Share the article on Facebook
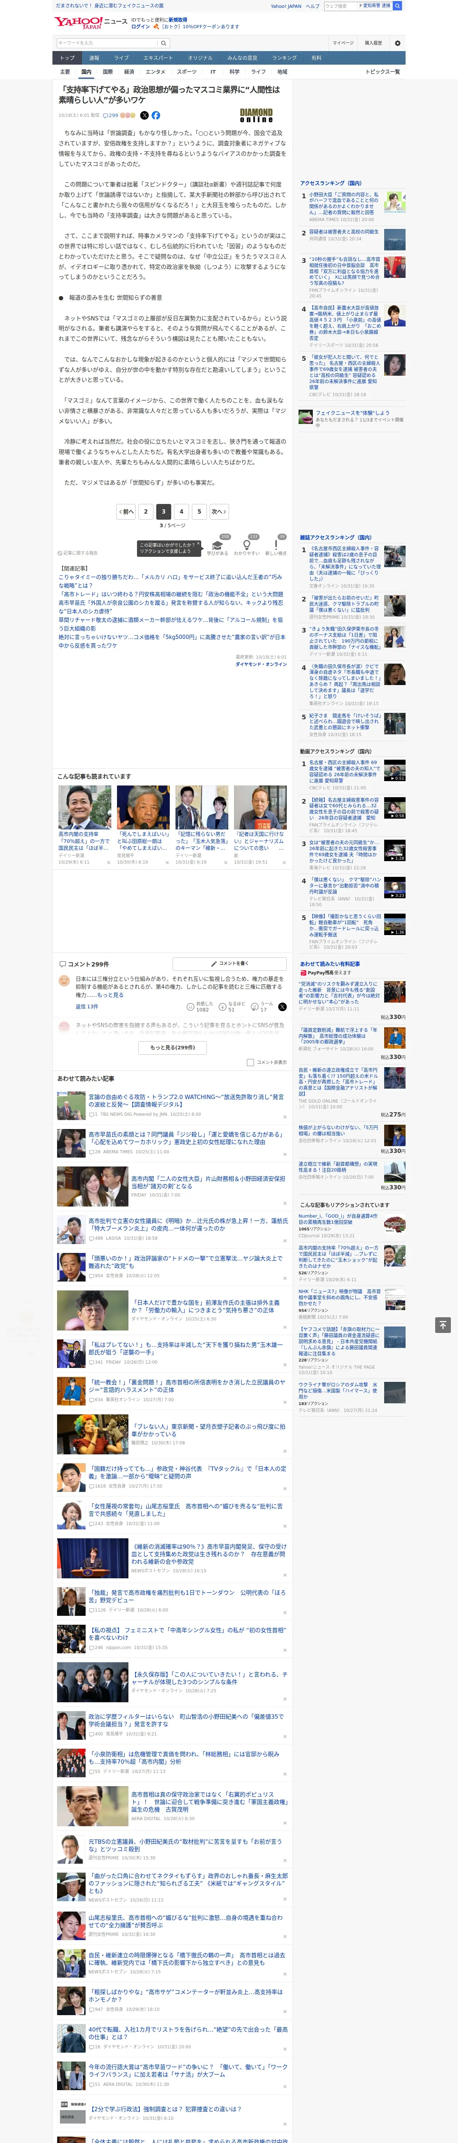The height and width of the screenshot is (2143, 458). tap(156, 116)
